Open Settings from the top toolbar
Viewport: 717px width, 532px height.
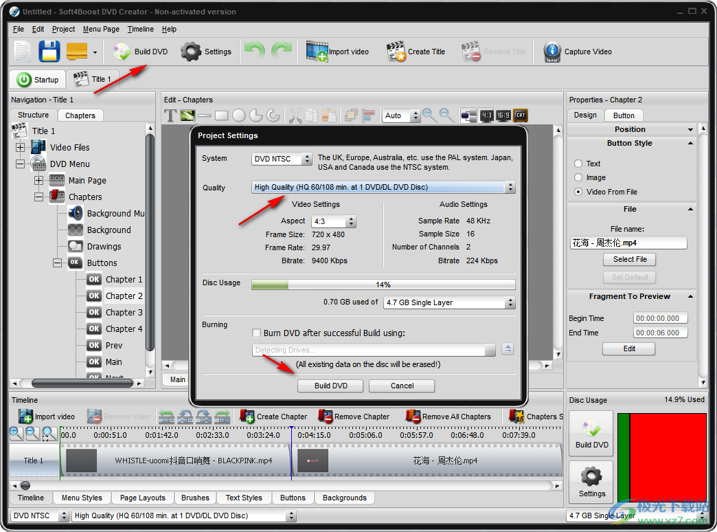(x=206, y=52)
